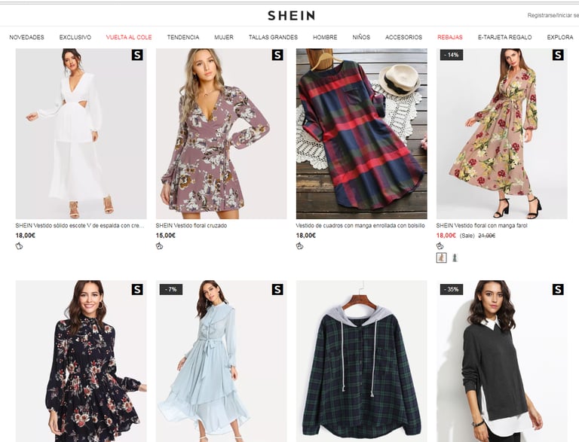Click Registrarse/Iniciar sesión link
The width and height of the screenshot is (579, 442).
pyautogui.click(x=553, y=16)
